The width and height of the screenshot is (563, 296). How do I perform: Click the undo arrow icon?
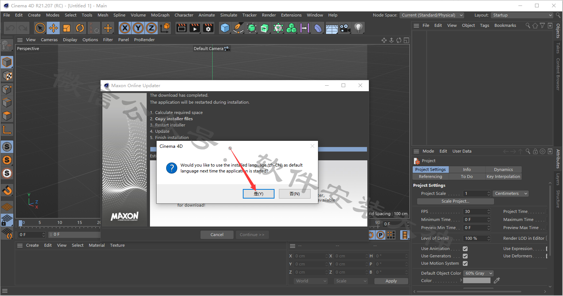click(x=10, y=28)
